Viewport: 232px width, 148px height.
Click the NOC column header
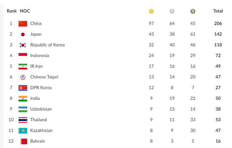coord(25,11)
